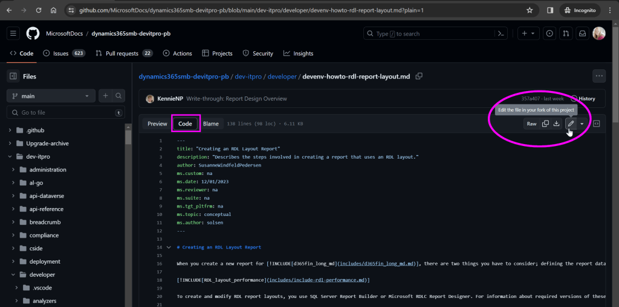Open the Raw file view
Viewport: 619px width, 307px height.
pos(532,124)
